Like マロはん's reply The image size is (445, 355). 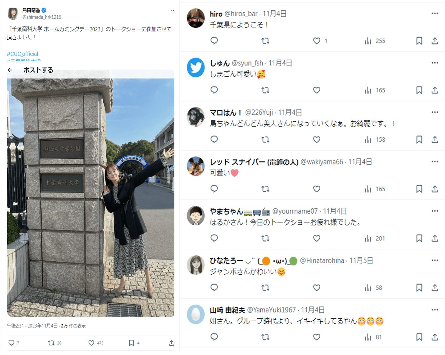[317, 140]
